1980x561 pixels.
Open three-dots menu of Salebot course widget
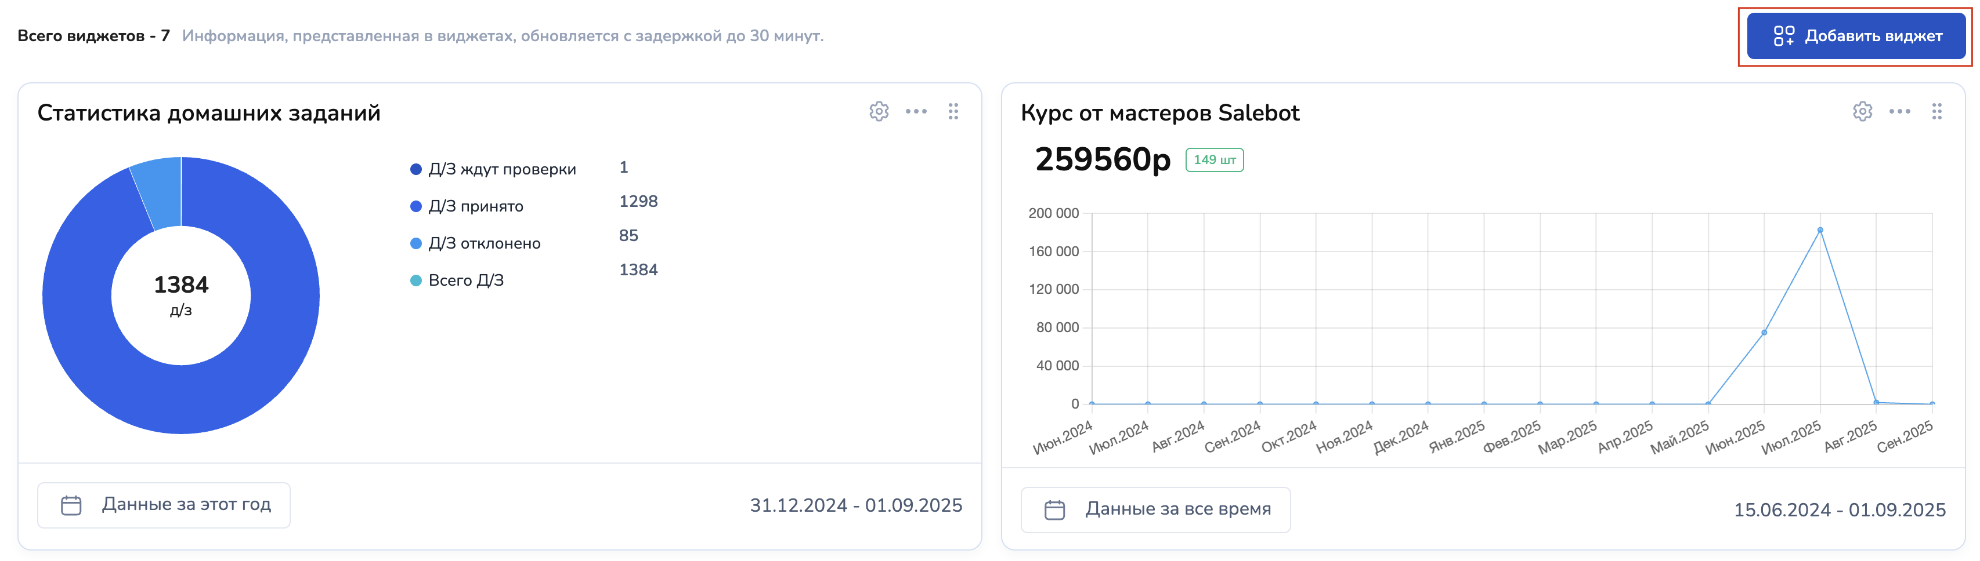1899,112
